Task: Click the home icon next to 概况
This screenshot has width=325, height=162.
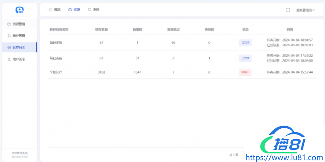Action: pos(50,9)
